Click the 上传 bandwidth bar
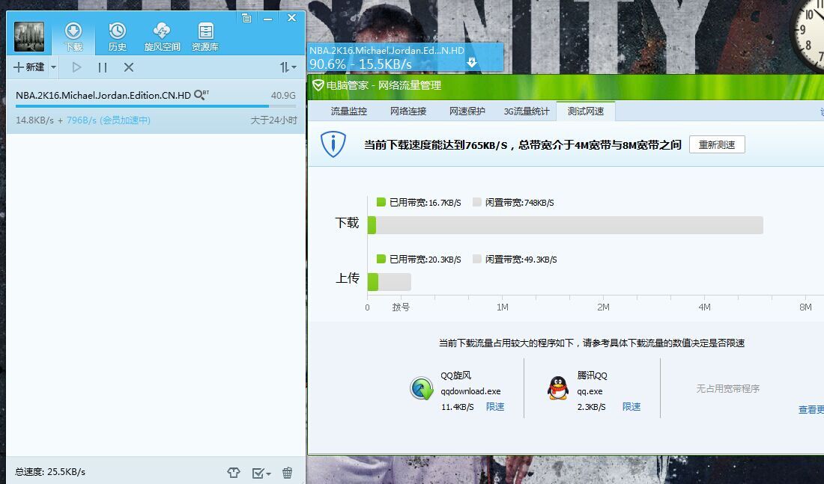Image resolution: width=824 pixels, height=484 pixels. [x=390, y=282]
